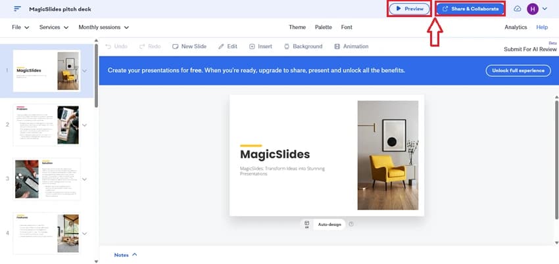Open the Insert tool
559x264 pixels.
(x=260, y=46)
